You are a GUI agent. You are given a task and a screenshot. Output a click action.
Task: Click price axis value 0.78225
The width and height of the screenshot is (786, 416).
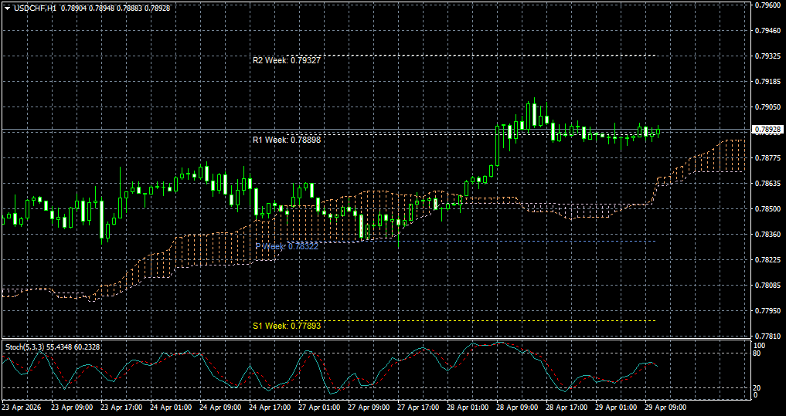(x=767, y=260)
